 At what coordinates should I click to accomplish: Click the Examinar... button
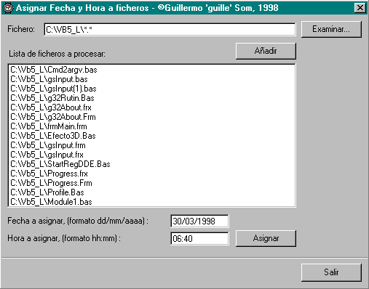[x=331, y=29]
